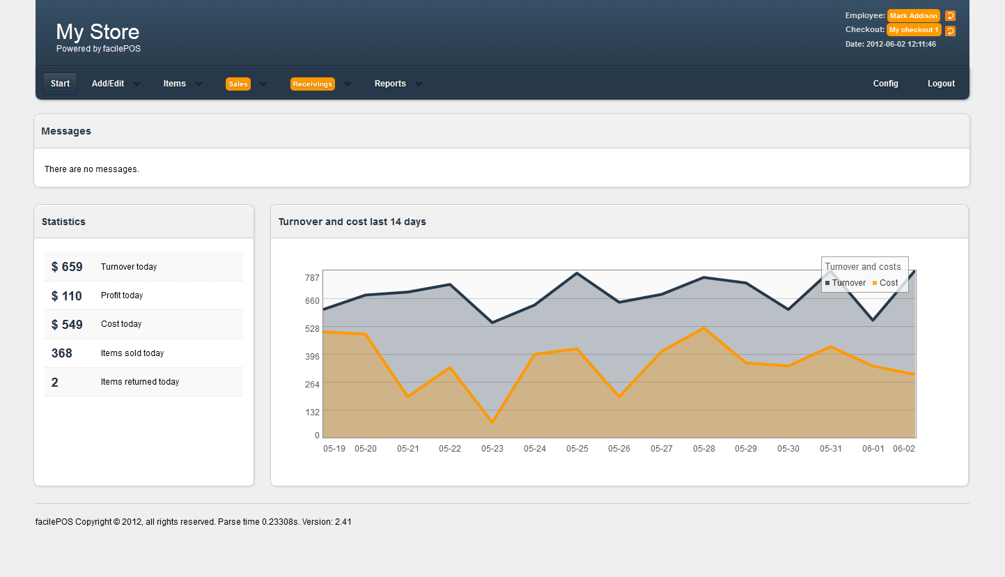The height and width of the screenshot is (577, 1005).
Task: Go to the Start page
Action: (60, 84)
